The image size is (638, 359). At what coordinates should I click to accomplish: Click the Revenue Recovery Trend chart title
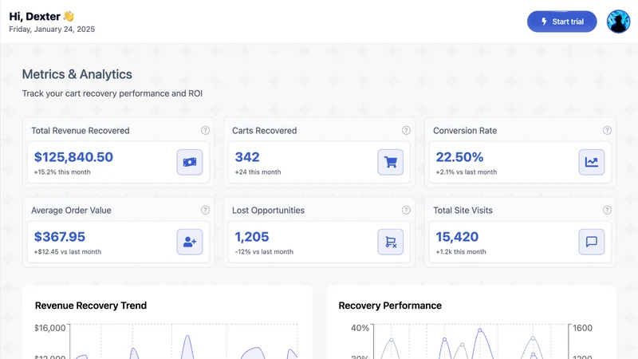pyautogui.click(x=91, y=306)
